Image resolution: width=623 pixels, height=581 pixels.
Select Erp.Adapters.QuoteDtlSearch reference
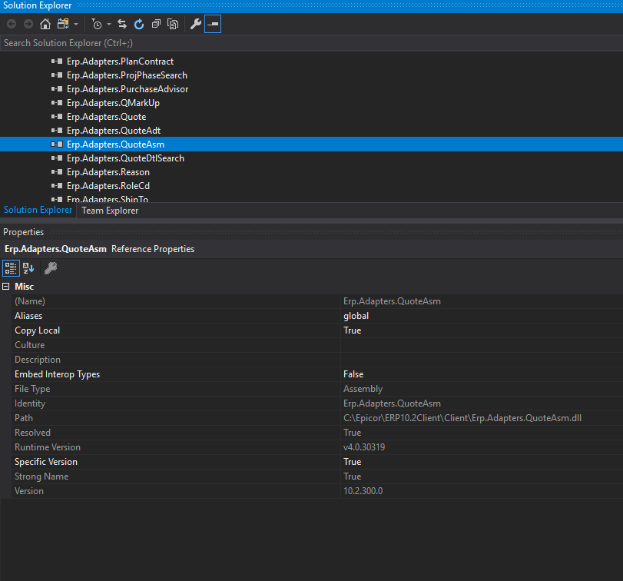tap(125, 158)
